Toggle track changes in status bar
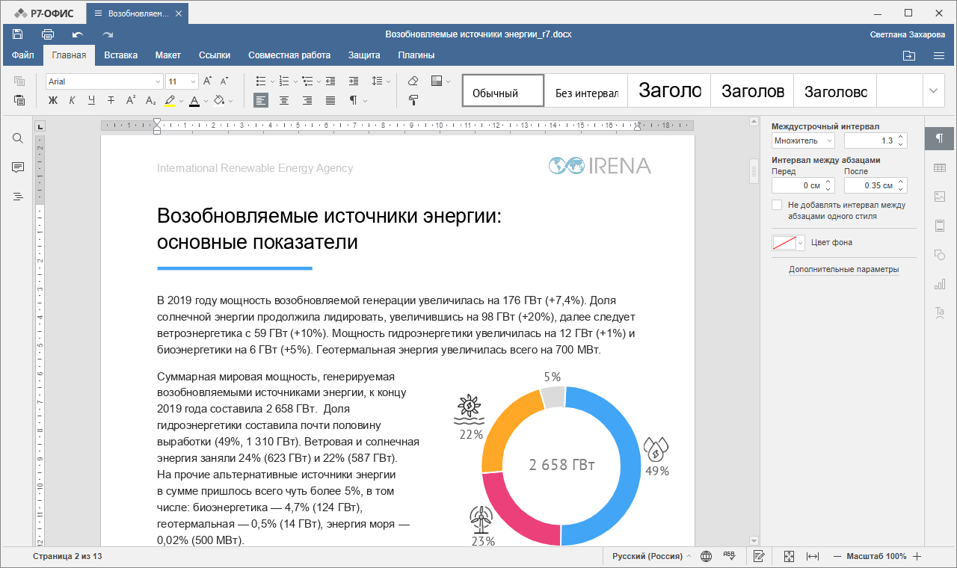This screenshot has height=568, width=957. click(x=758, y=556)
